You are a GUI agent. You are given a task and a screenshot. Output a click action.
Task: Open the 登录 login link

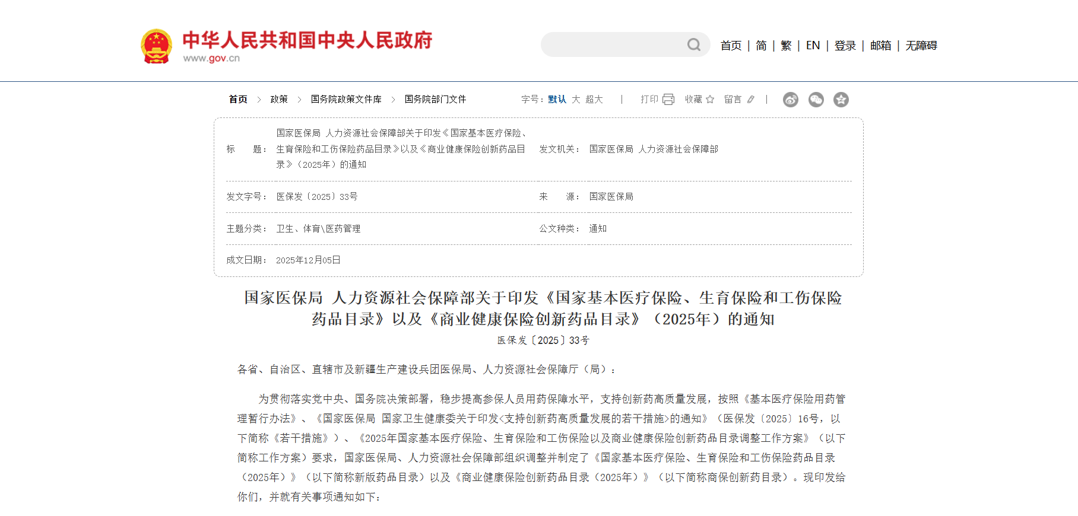845,46
